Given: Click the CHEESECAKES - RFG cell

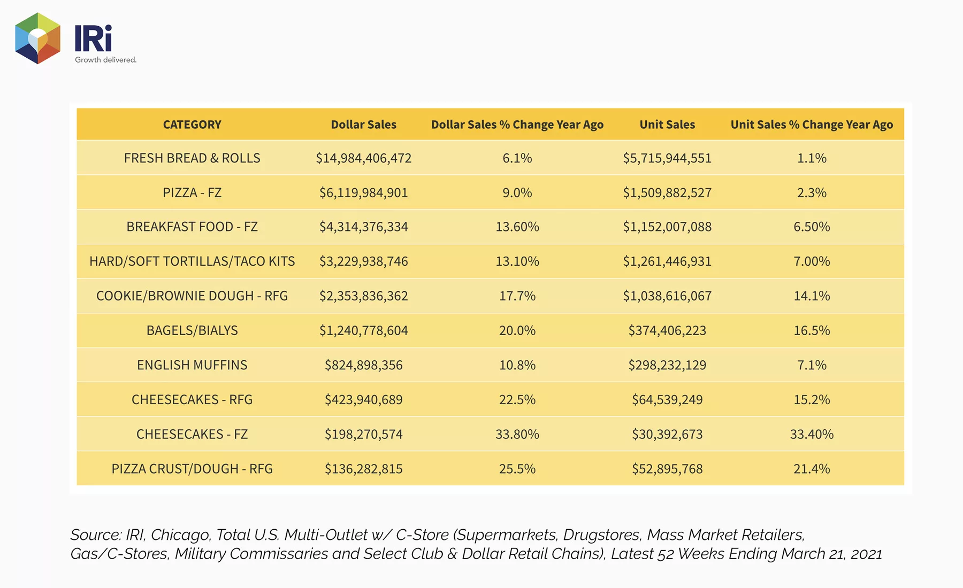Looking at the screenshot, I should pos(192,399).
